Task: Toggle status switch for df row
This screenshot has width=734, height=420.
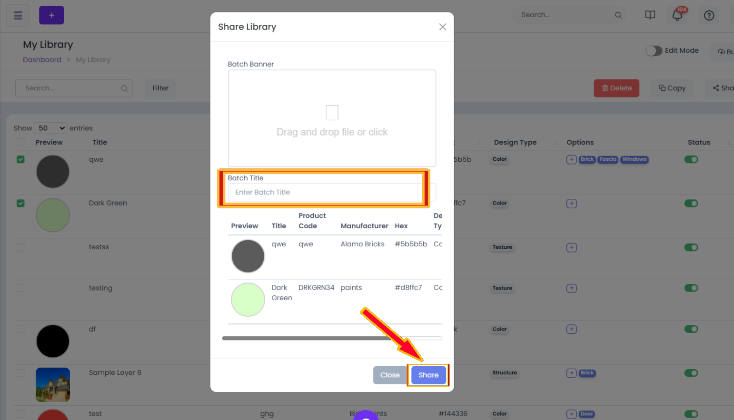Action: [x=691, y=329]
